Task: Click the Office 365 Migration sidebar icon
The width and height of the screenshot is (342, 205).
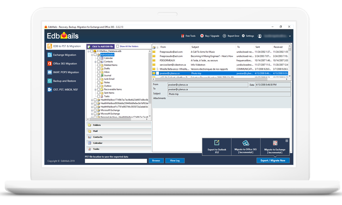Action: [50, 63]
